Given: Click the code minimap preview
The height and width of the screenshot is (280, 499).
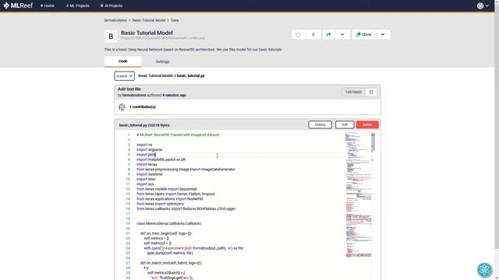Looking at the screenshot, I should 358,195.
